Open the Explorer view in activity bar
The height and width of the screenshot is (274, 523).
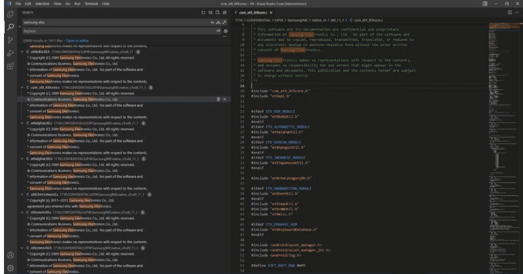point(10,14)
